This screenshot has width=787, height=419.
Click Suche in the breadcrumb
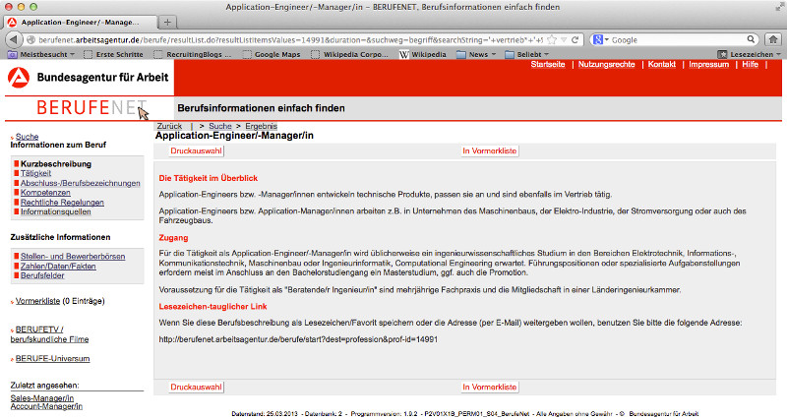tap(219, 126)
